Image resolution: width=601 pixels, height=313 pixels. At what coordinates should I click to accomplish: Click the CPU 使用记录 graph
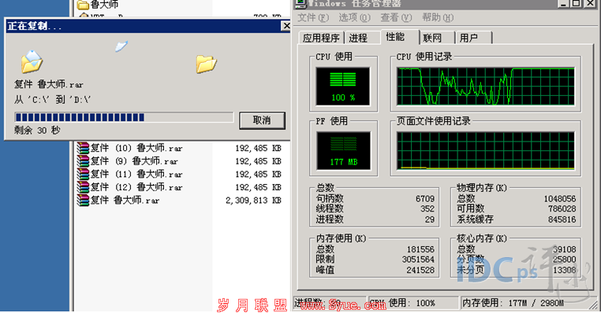[486, 87]
